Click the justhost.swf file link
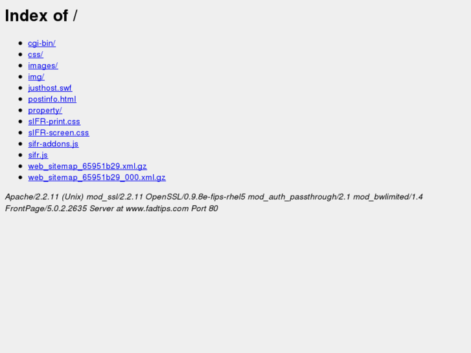Screen dimensions: 471x353 pyautogui.click(x=50, y=88)
